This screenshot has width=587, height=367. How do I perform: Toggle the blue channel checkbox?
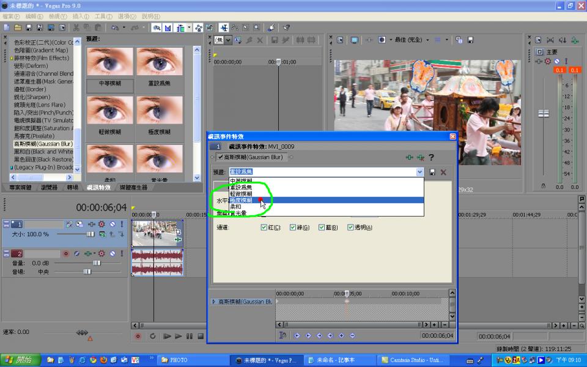[322, 228]
